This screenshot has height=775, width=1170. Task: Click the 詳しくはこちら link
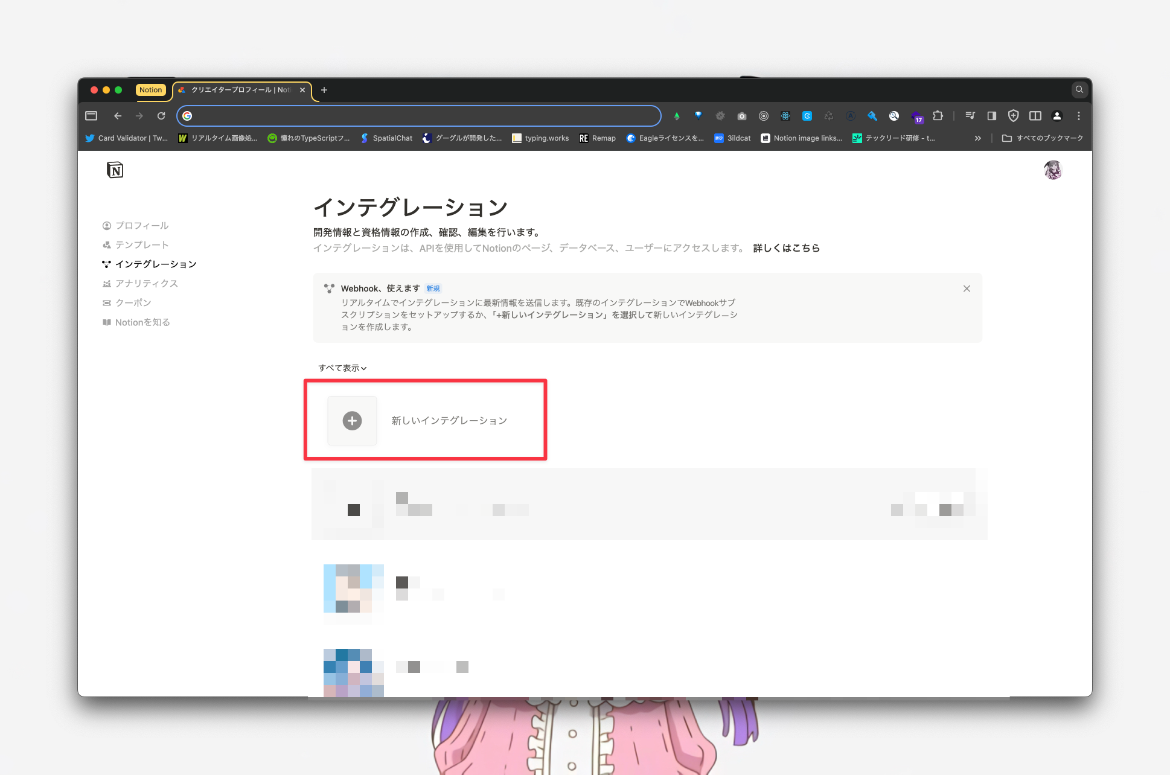[x=786, y=247]
